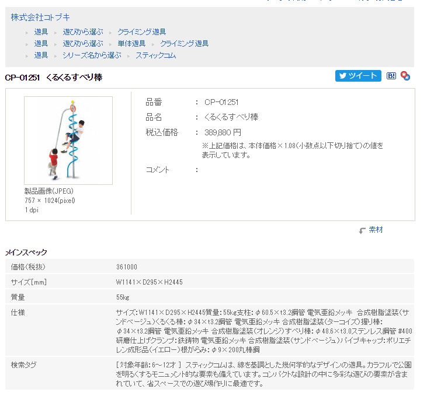Click 遊具 in the first breadcrumb row
The width and height of the screenshot is (434, 396).
click(x=41, y=32)
